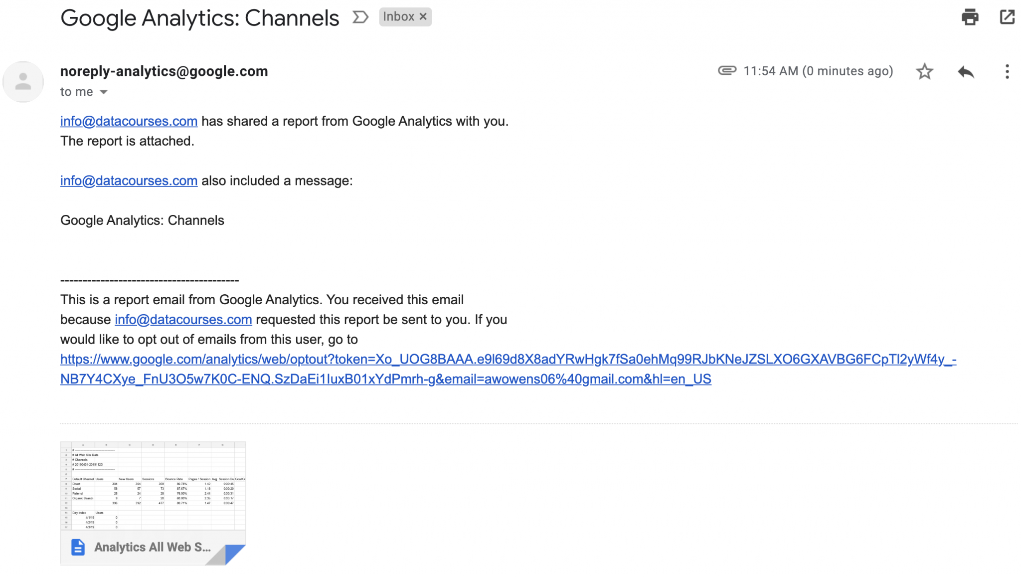The image size is (1021, 577).
Task: Open the second info@datacourses.com link
Action: pos(129,181)
